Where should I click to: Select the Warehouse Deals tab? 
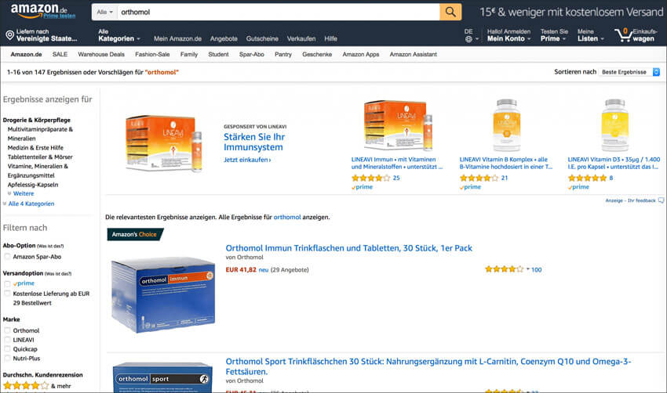click(101, 54)
